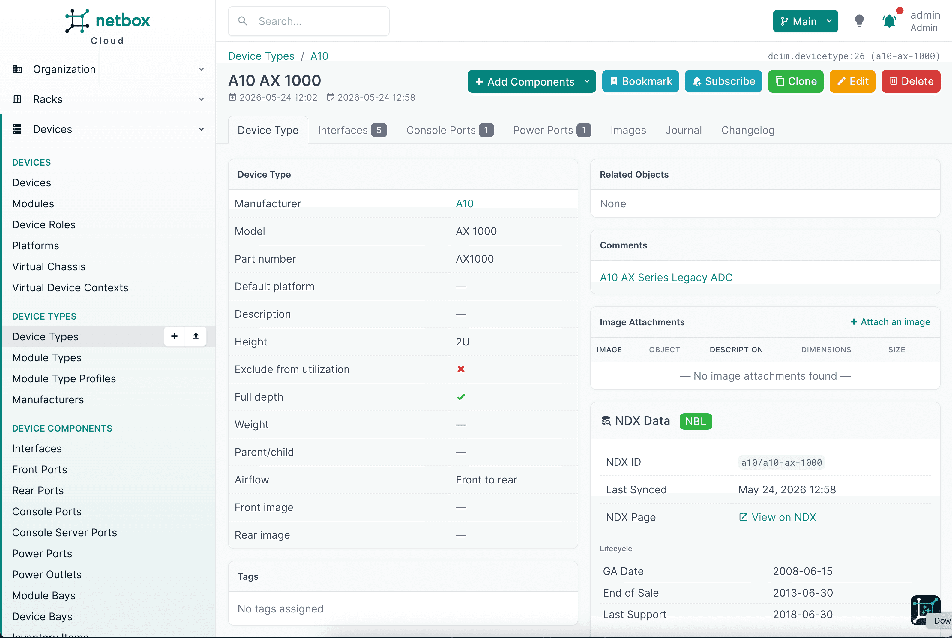952x638 pixels.
Task: Open the Interfaces tab
Action: pos(352,130)
